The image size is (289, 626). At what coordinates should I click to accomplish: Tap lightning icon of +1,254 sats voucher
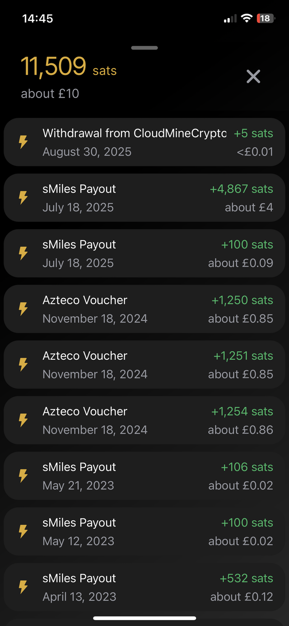[23, 420]
